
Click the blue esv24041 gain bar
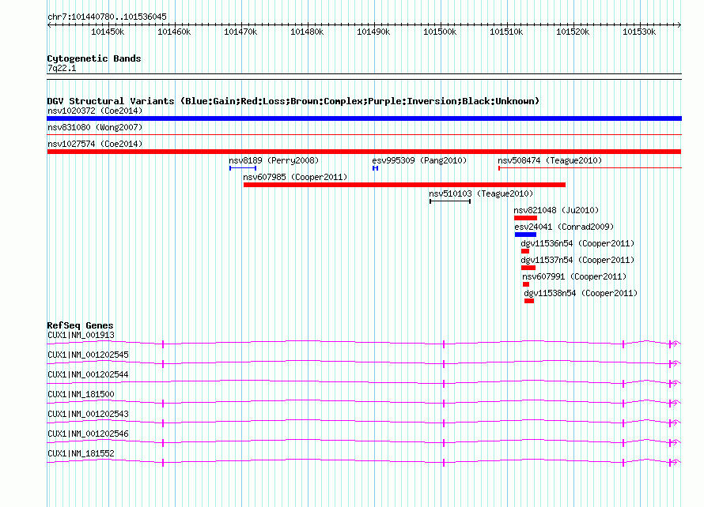click(x=526, y=235)
